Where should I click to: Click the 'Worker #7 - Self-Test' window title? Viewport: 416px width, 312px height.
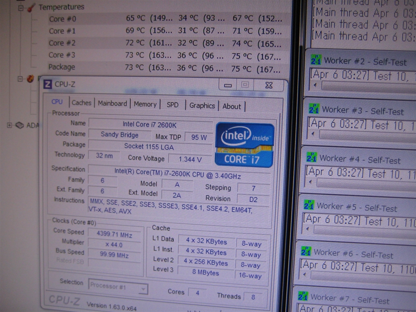[x=350, y=299]
